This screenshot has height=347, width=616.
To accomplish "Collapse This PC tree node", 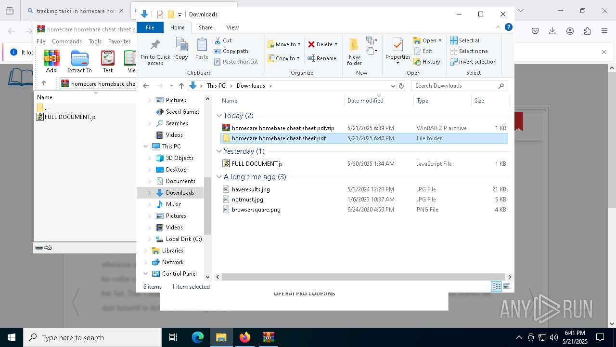I will pyautogui.click(x=146, y=147).
